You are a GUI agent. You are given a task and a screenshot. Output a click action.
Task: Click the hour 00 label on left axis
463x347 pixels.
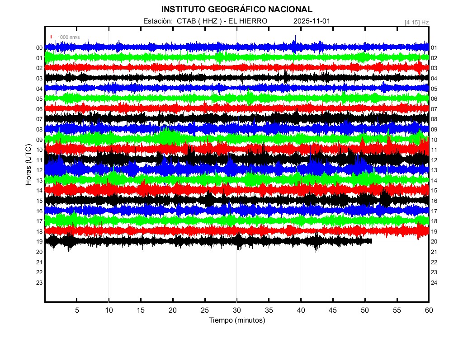point(39,48)
